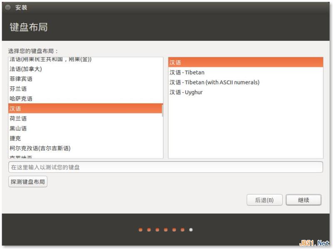Select 捷克 keyboard layout
The image size is (333, 249).
15,138
